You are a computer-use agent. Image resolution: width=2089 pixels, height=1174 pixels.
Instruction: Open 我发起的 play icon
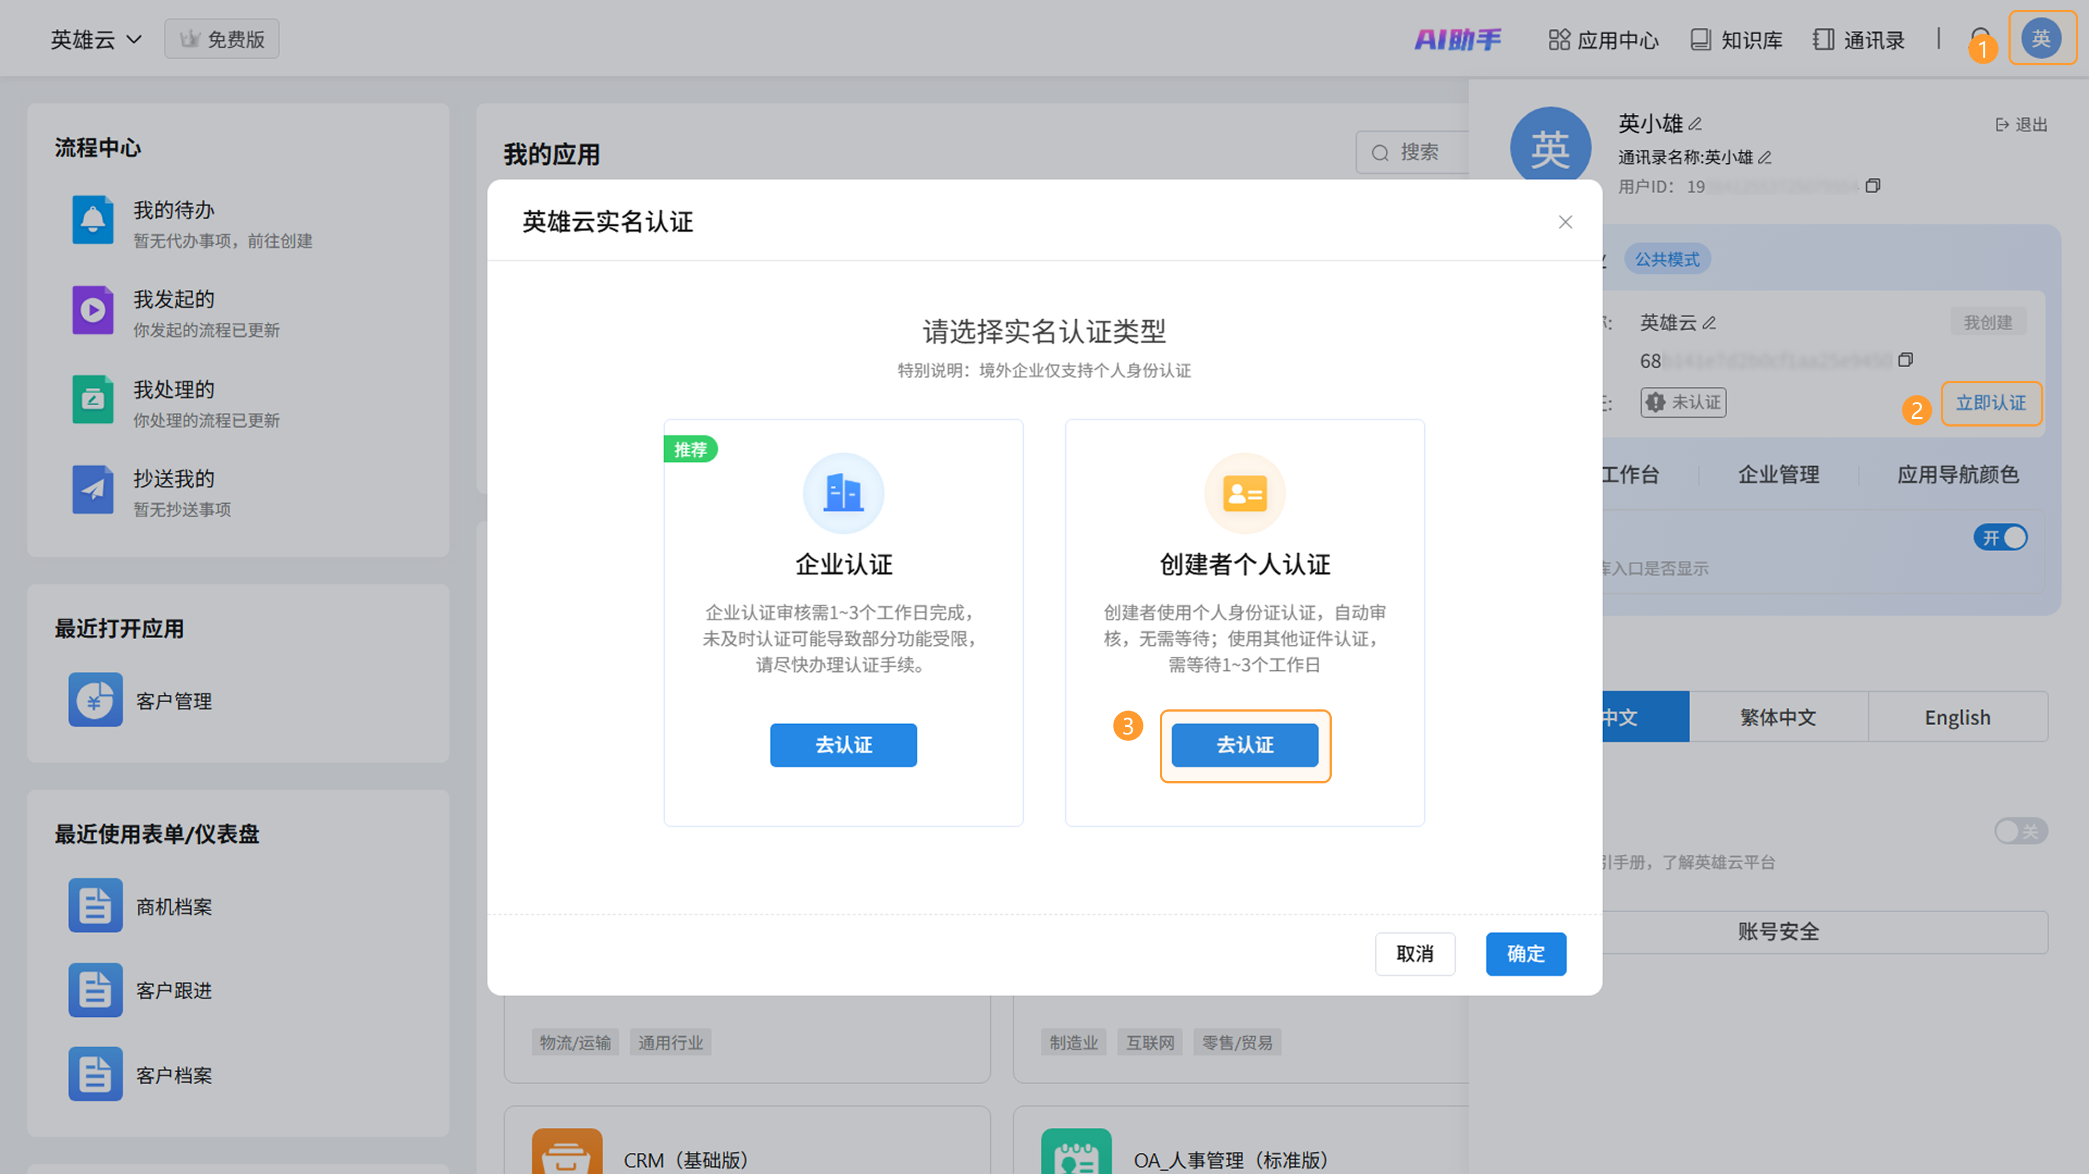click(92, 310)
